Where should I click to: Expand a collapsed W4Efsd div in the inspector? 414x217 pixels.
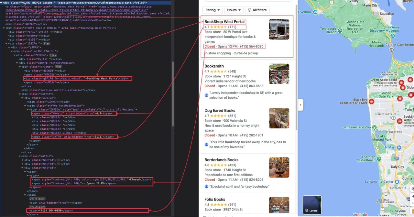(22, 160)
